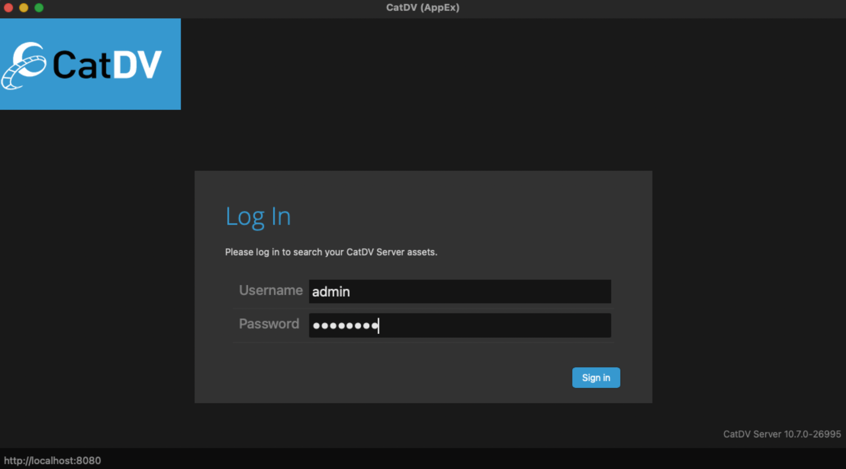Screen dimensions: 846x469
Task: Click the http://localhost:8080 status bar address
Action: click(53, 461)
